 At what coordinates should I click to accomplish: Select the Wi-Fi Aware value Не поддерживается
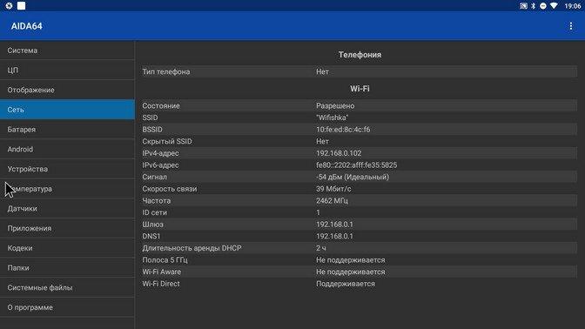point(350,272)
